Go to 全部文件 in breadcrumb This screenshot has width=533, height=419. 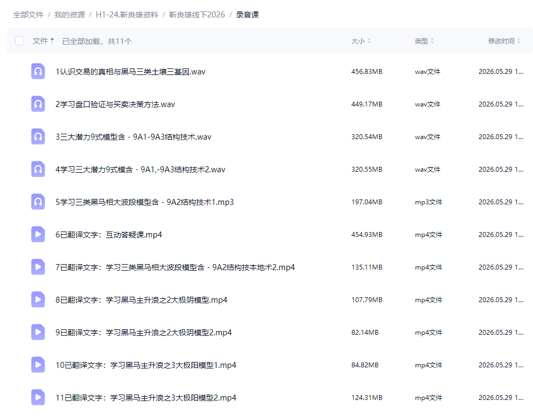[28, 15]
